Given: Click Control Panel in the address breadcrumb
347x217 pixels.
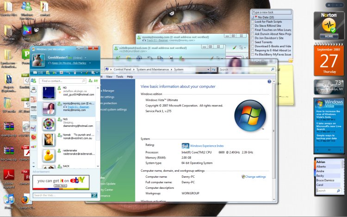Looking at the screenshot, I should (x=123, y=69).
